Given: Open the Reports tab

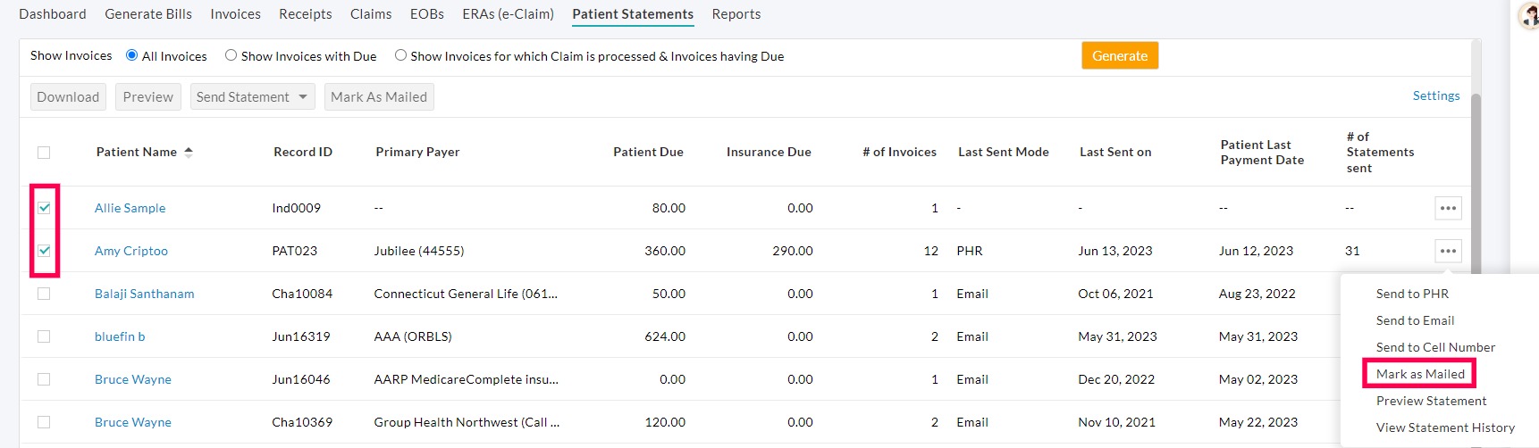Looking at the screenshot, I should click(736, 14).
